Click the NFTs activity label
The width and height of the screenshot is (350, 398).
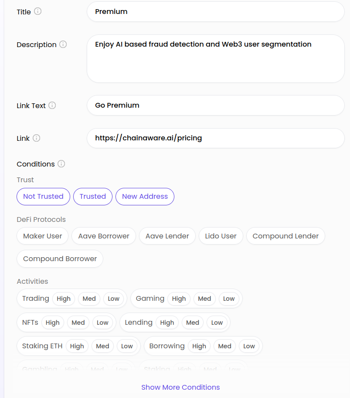coord(30,322)
